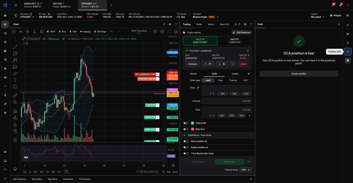Select the trend line drawing tool
The image size is (353, 183).
pyautogui.click(x=15, y=47)
